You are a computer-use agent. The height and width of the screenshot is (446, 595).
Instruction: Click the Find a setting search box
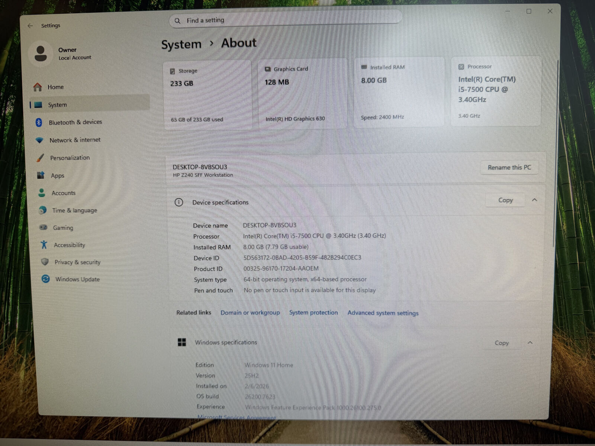pyautogui.click(x=286, y=20)
